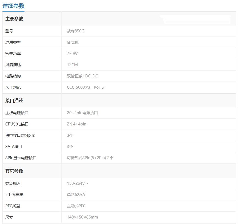Select the 3个 value for SATA接口
Screen dimensions: 242x224
tap(70, 147)
